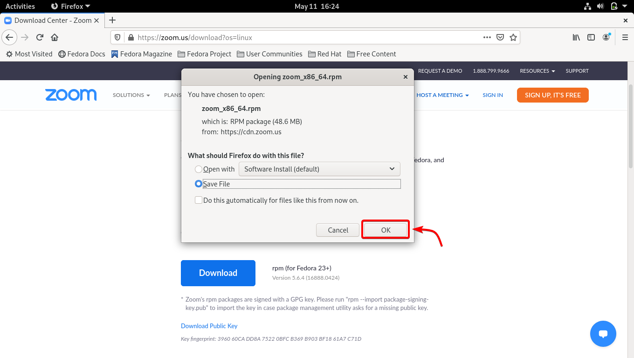This screenshot has width=634, height=358.
Task: Click OK to save the file
Action: point(386,230)
